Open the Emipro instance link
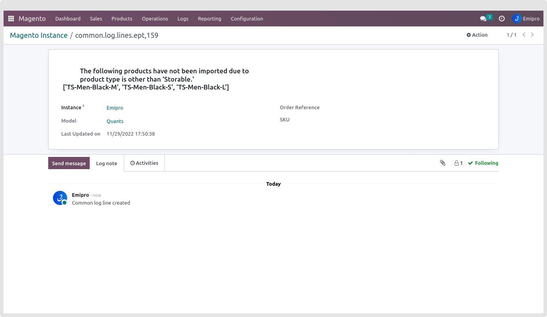547x317 pixels. pos(115,108)
